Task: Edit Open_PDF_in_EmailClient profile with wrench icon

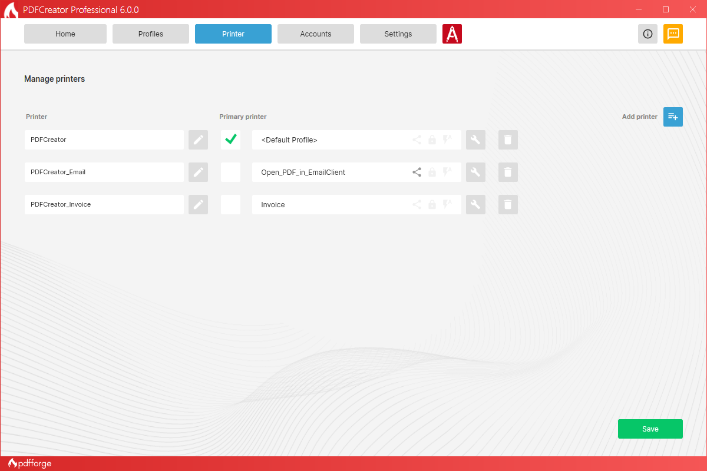Action: [x=475, y=173]
